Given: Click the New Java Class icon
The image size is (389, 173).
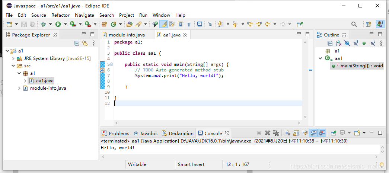Looking at the screenshot, I should click(114, 24).
